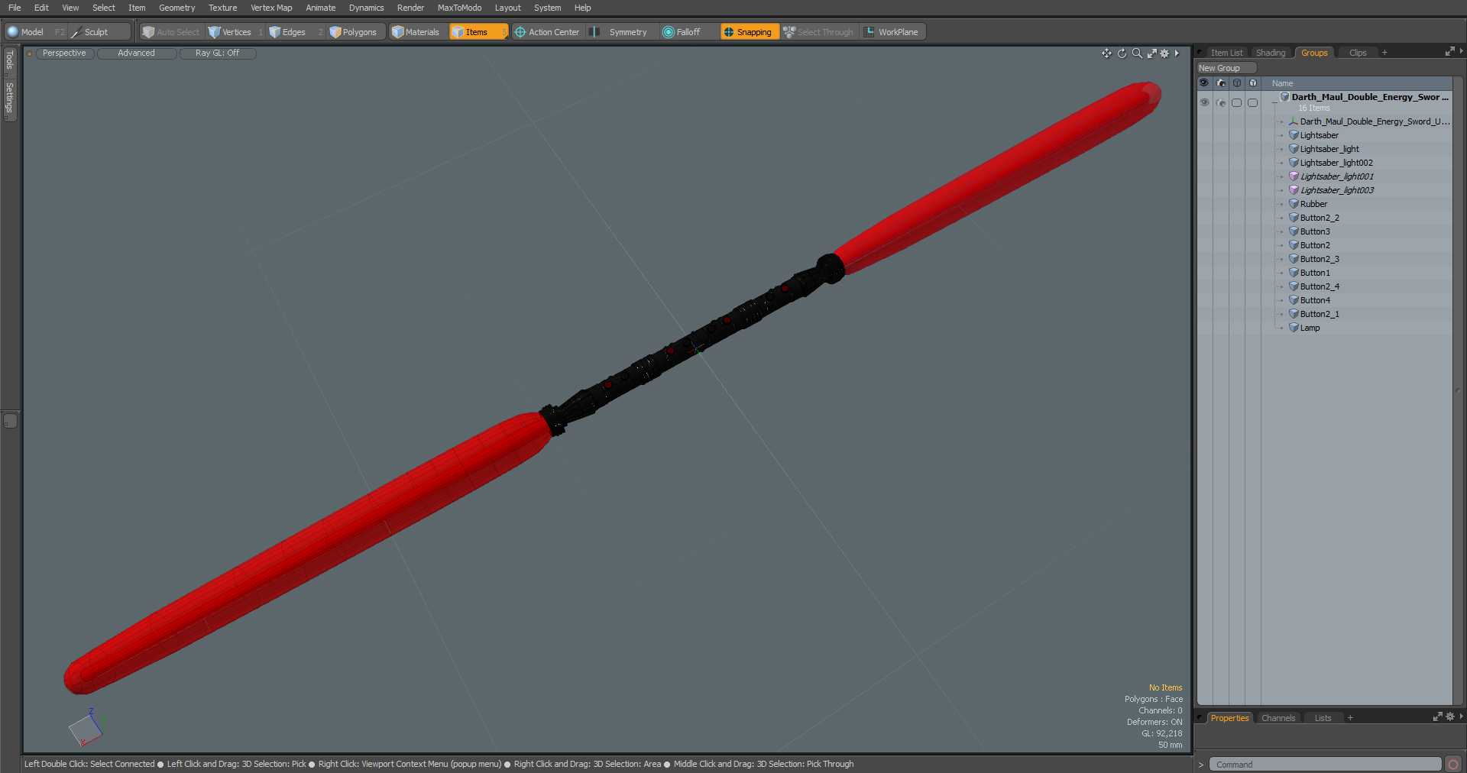Open the Properties tab
Viewport: 1467px width, 773px height.
(1229, 718)
